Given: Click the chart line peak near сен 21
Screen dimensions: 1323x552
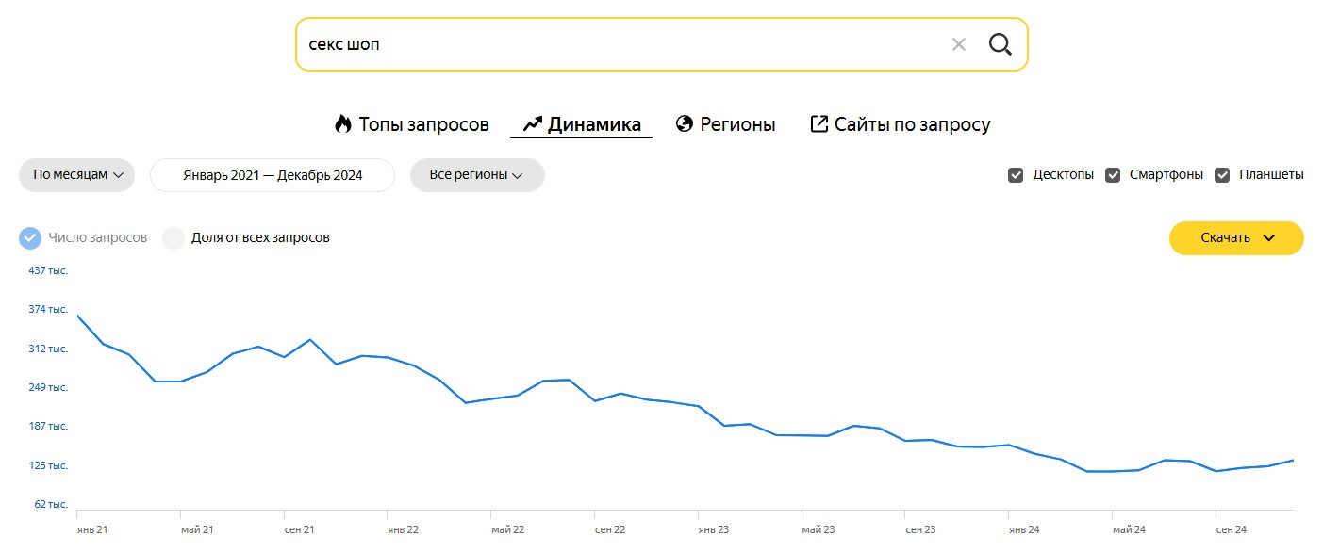Looking at the screenshot, I should click(x=310, y=340).
